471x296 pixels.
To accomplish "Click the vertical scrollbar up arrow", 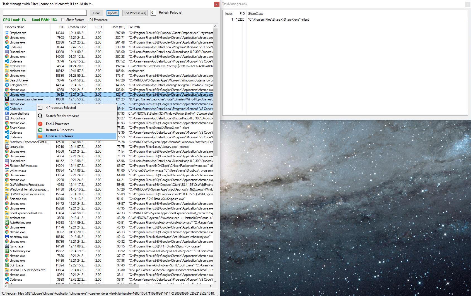I will 215,27.
